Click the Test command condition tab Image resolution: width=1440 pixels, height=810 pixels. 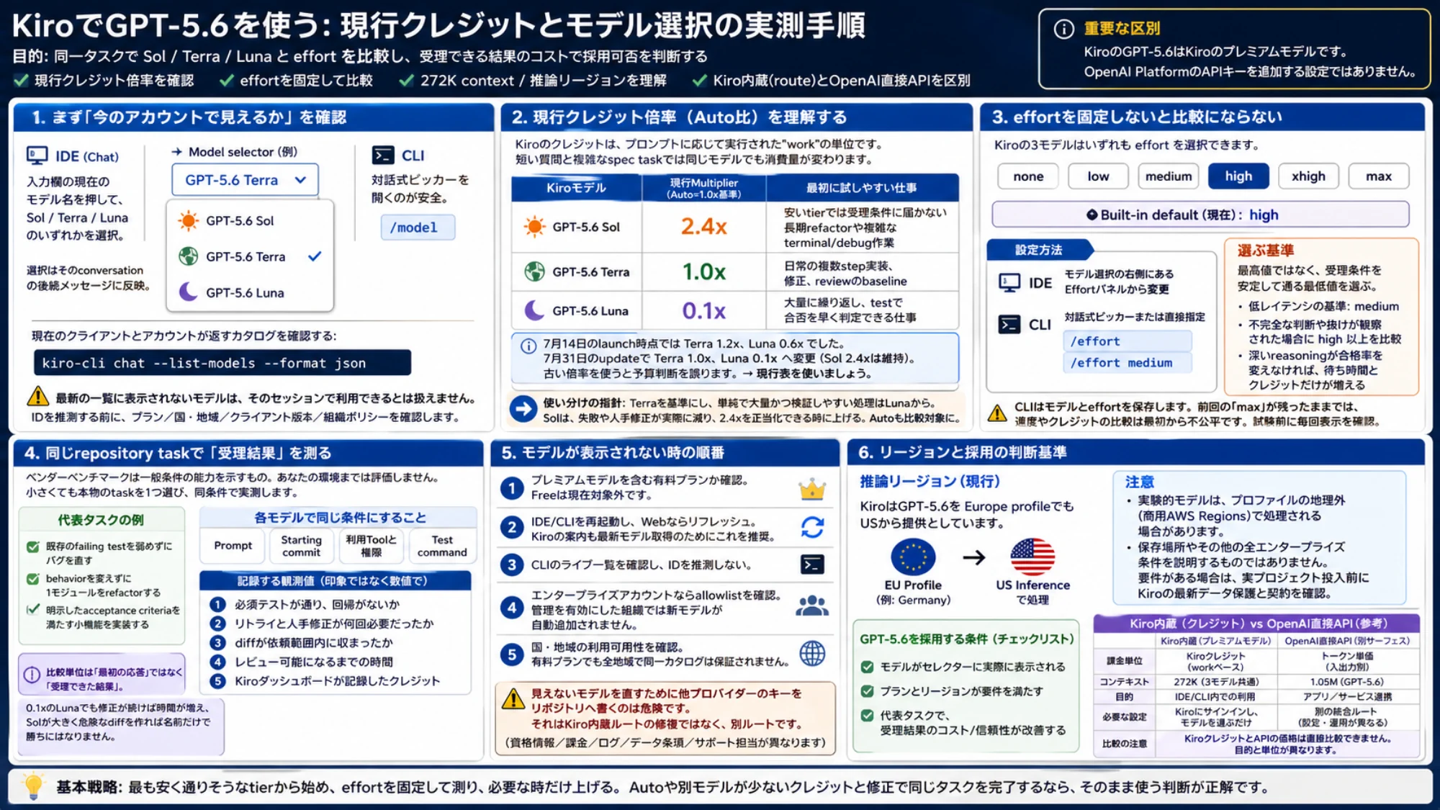(x=441, y=546)
